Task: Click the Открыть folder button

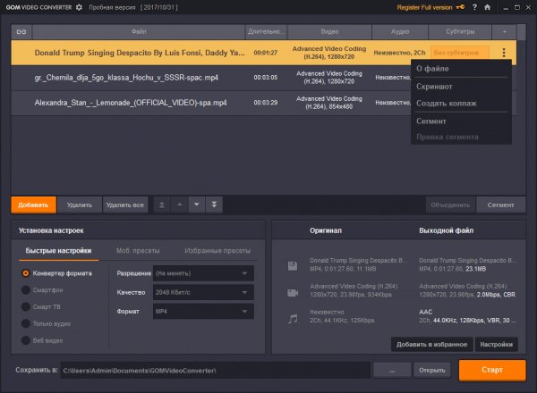Action: click(432, 371)
